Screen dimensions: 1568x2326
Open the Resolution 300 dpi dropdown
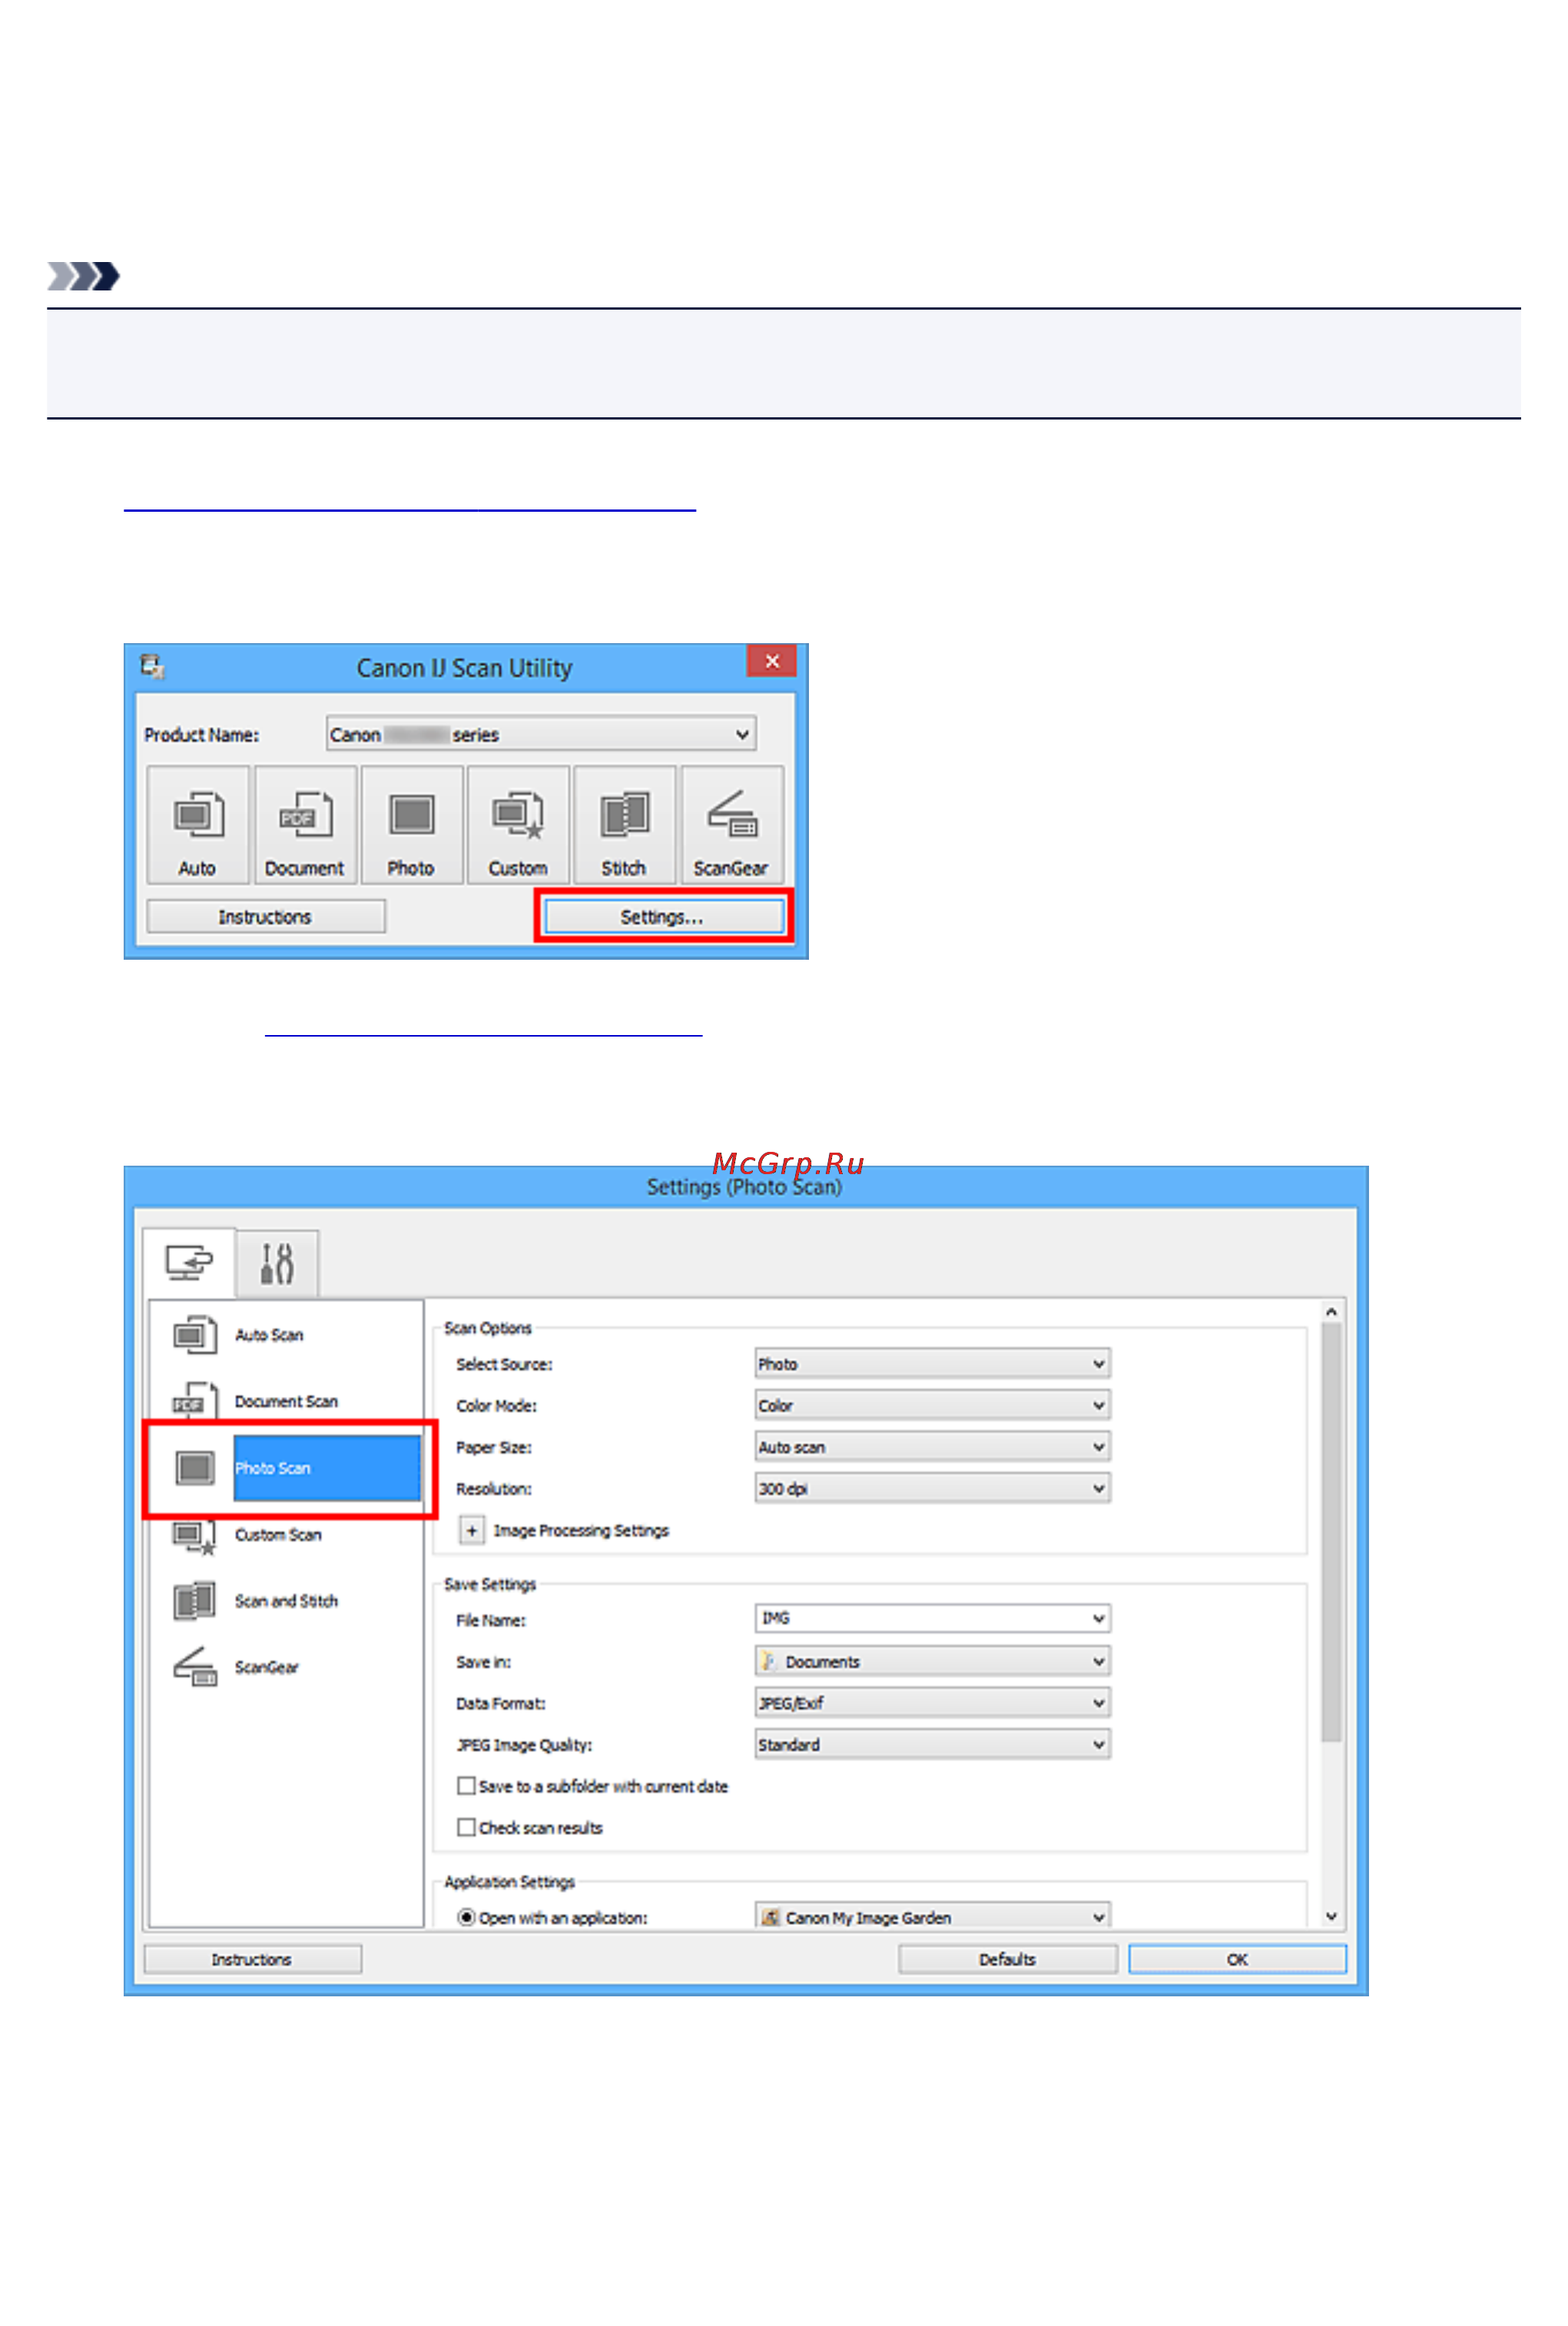(x=932, y=1488)
